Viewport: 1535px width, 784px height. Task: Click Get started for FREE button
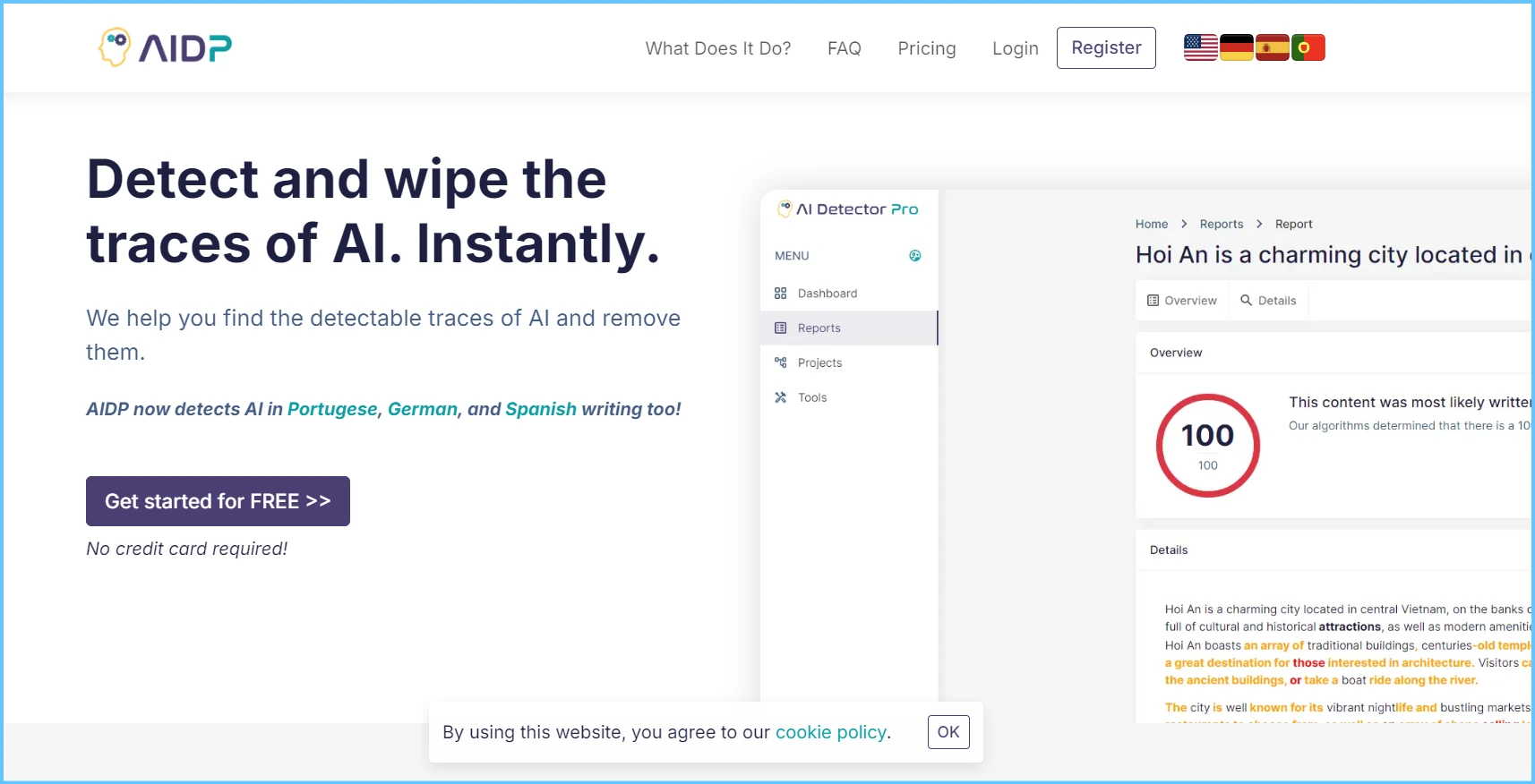[218, 501]
